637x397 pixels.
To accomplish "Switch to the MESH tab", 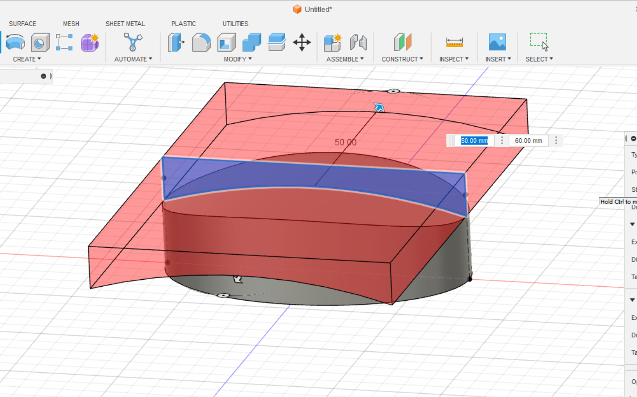I will [71, 24].
